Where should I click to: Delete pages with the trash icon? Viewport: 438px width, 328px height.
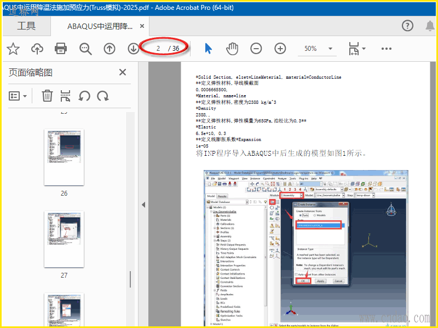47,96
